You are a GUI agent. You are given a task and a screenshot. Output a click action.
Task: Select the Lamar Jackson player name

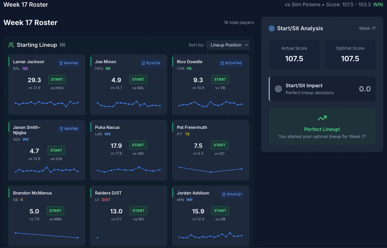pyautogui.click(x=29, y=62)
